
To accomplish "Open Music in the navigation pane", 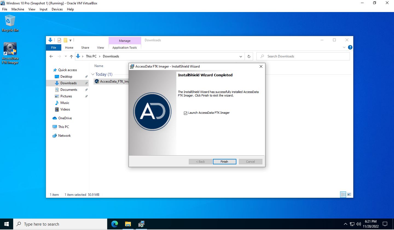I will [65, 103].
